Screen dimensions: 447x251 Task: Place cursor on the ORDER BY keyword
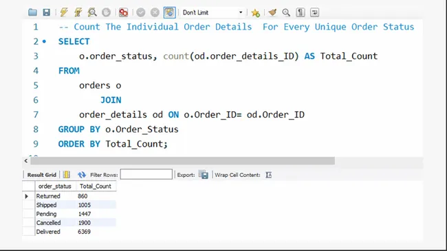click(x=79, y=144)
